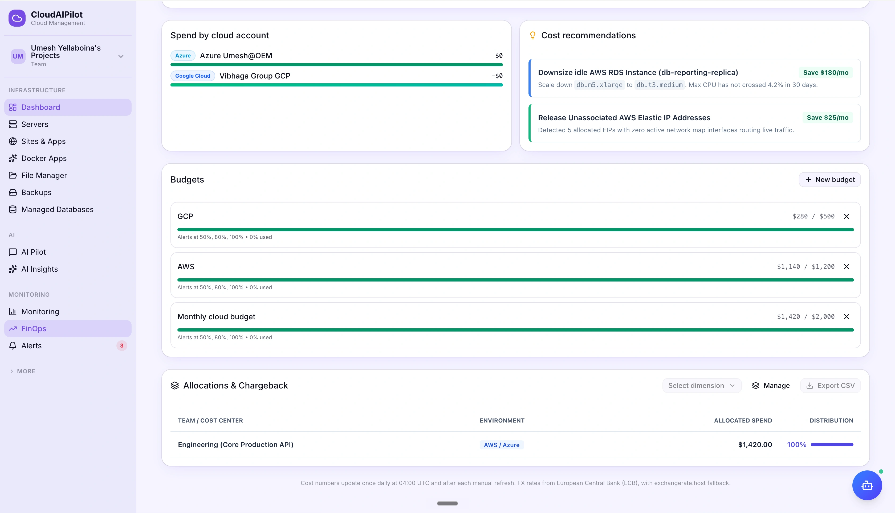Open the Servers page
Viewport: 895px width, 513px height.
68,124
